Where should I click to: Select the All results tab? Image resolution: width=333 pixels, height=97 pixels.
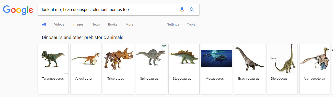44,25
